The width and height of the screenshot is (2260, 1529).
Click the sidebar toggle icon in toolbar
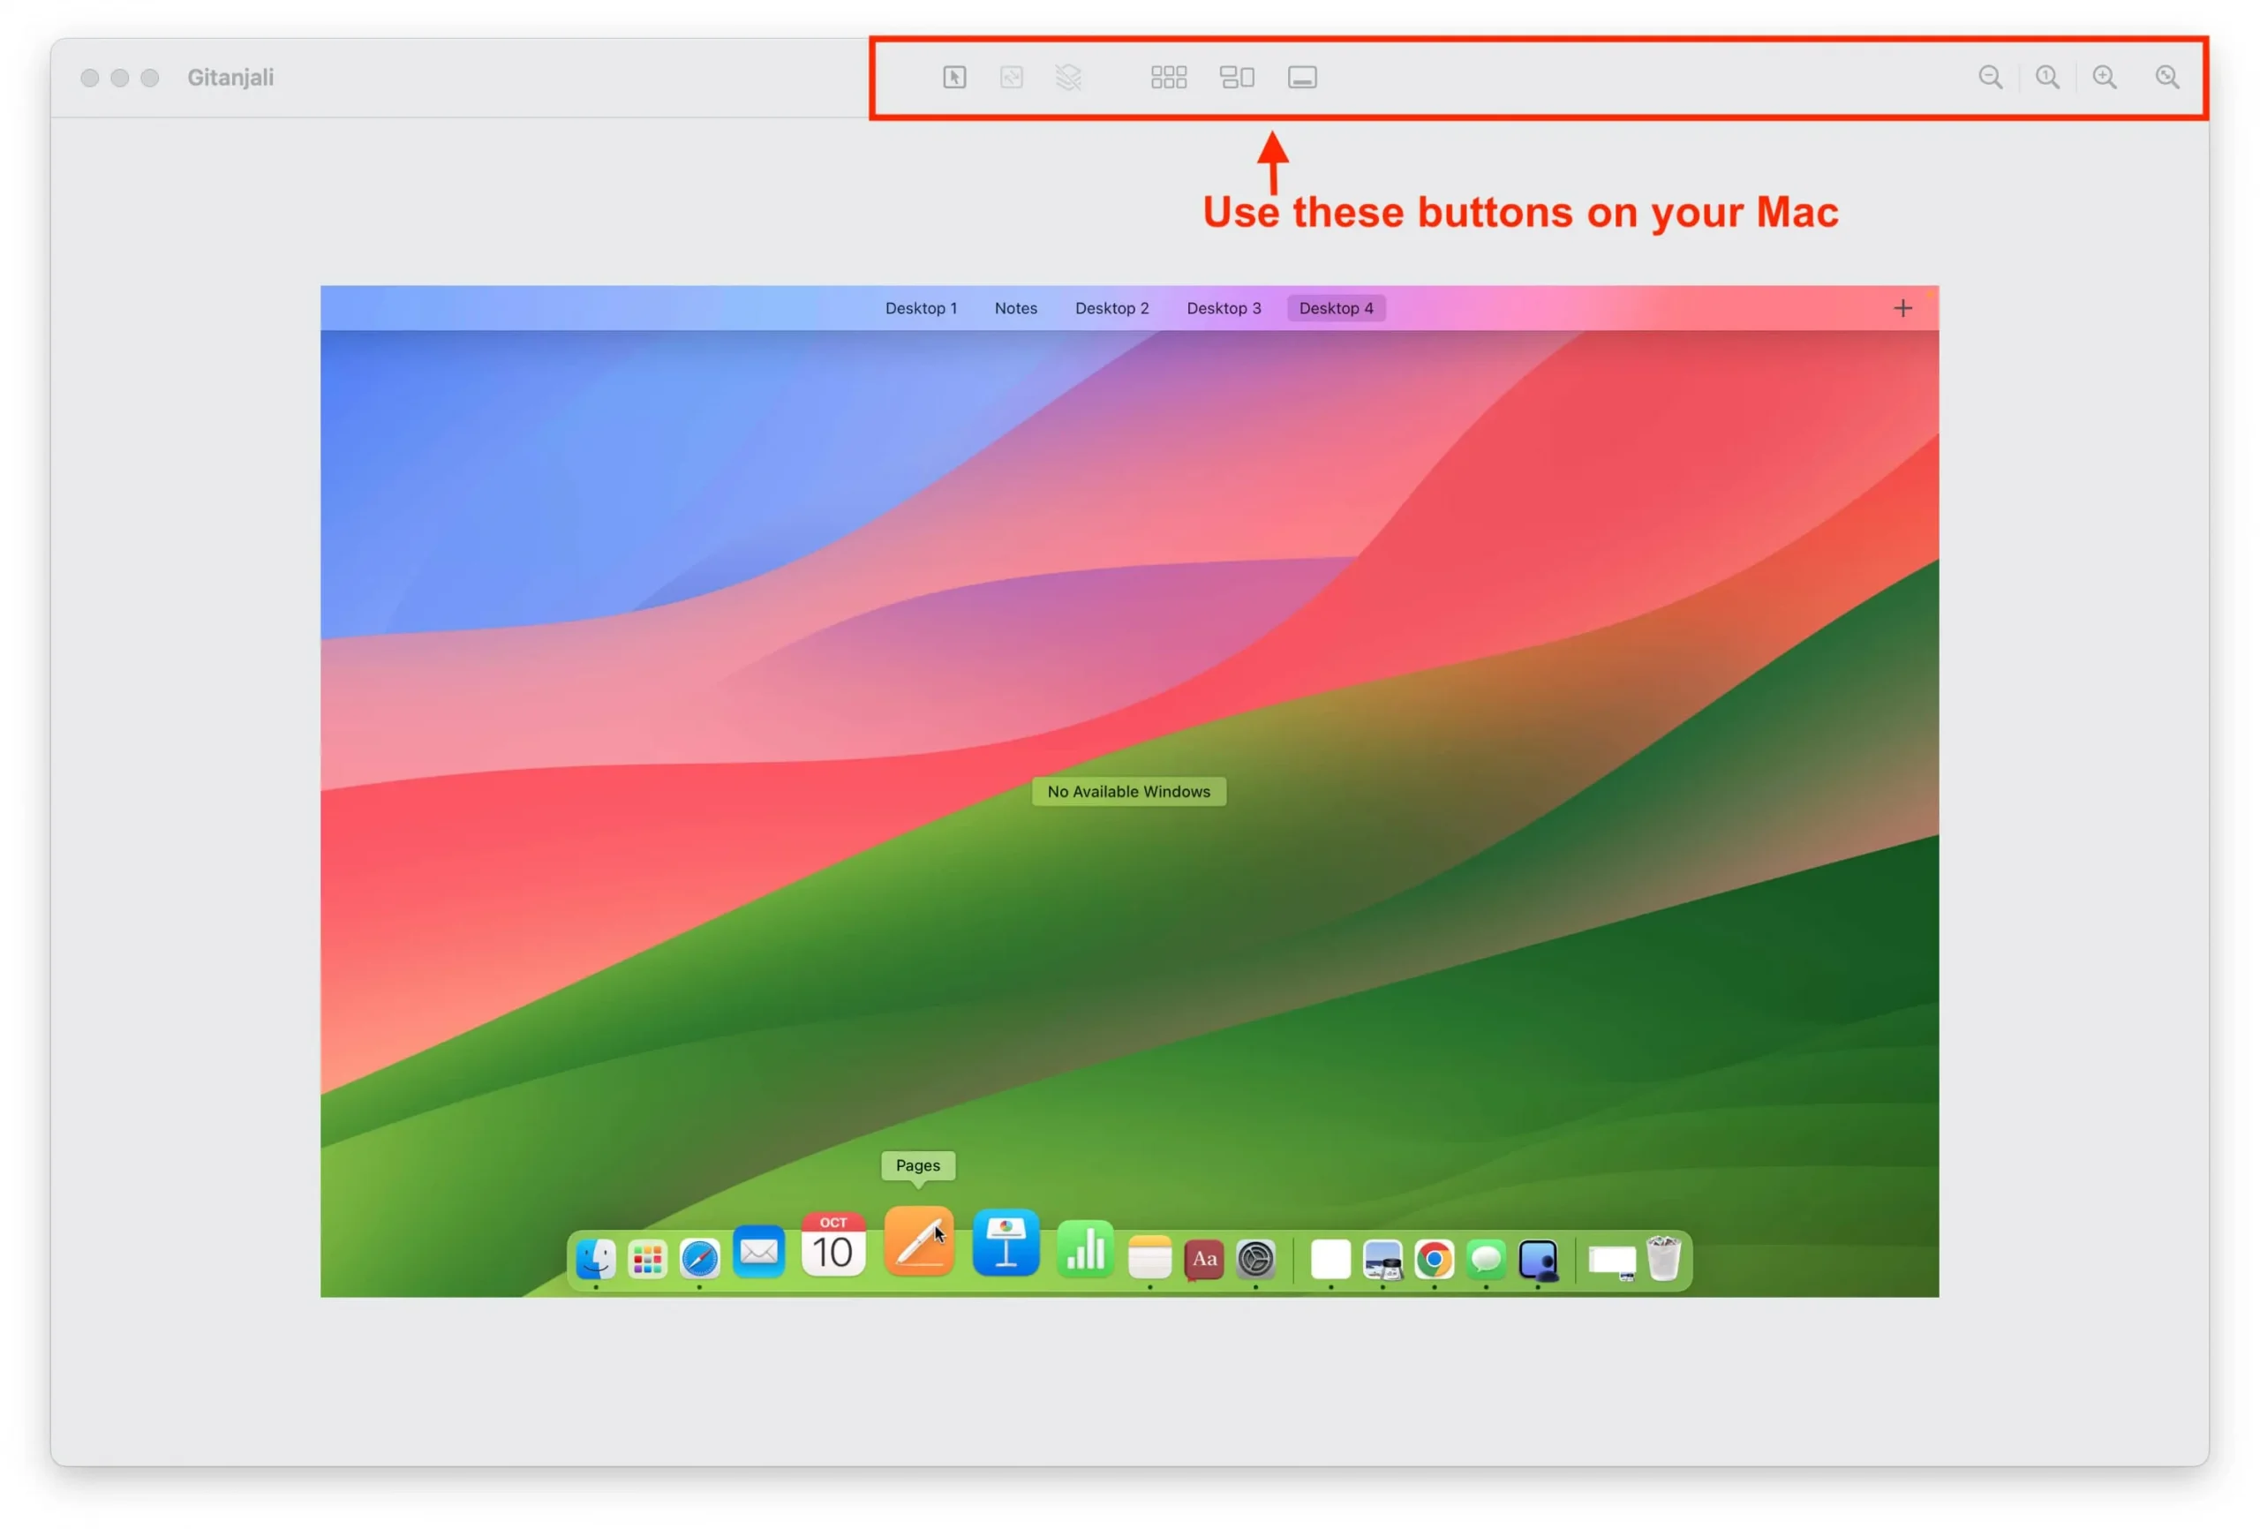1301,77
